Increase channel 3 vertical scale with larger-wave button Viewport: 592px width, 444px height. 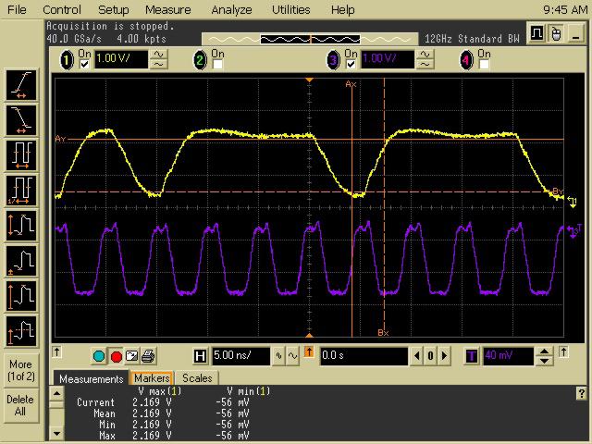click(x=425, y=55)
